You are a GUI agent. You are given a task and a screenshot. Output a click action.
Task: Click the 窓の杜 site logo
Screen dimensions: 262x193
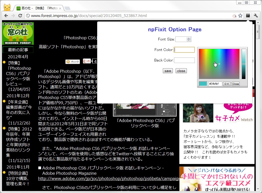click(x=18, y=33)
